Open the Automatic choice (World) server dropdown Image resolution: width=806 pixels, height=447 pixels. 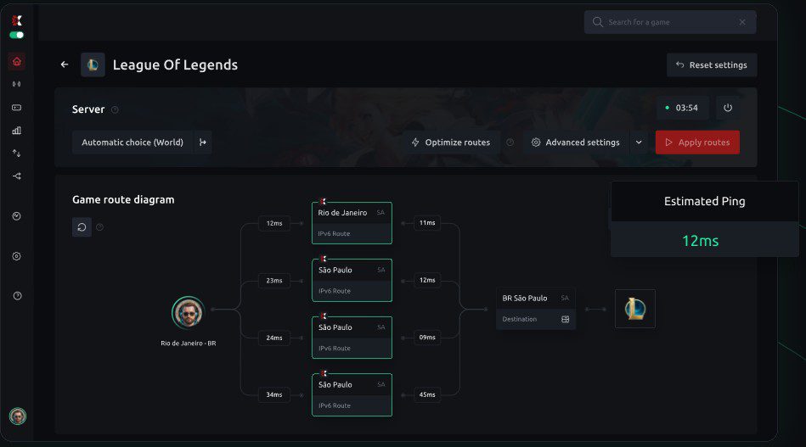(132, 142)
